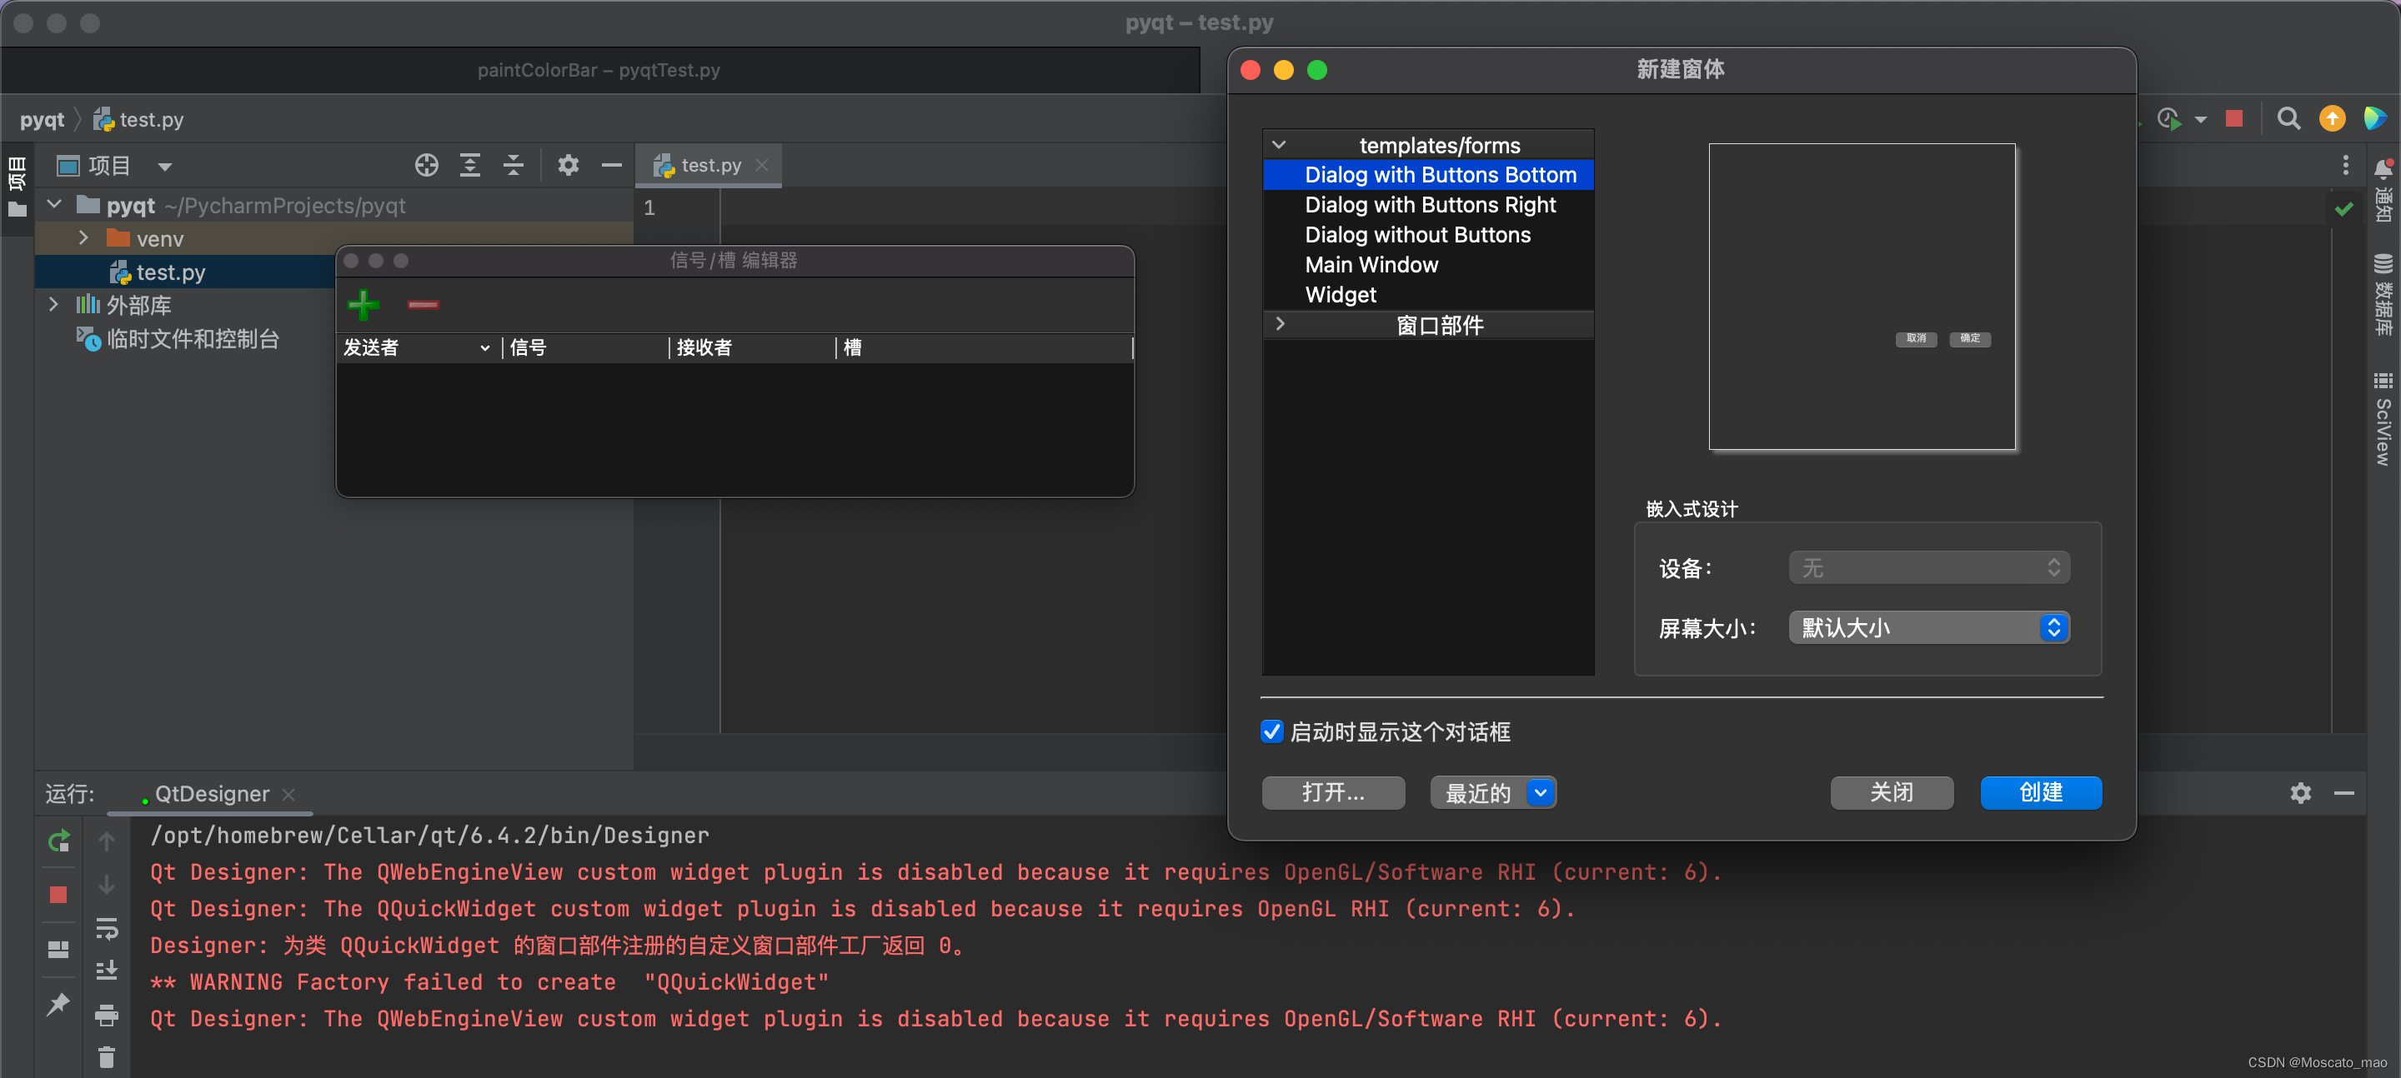Screen dimensions: 2401x1078
Task: Click the 创建 button to create form
Action: tap(2041, 793)
